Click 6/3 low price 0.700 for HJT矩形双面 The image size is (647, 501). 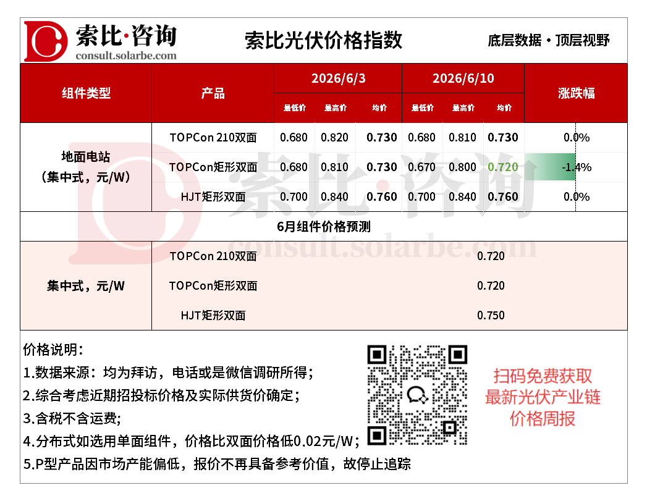click(x=294, y=196)
